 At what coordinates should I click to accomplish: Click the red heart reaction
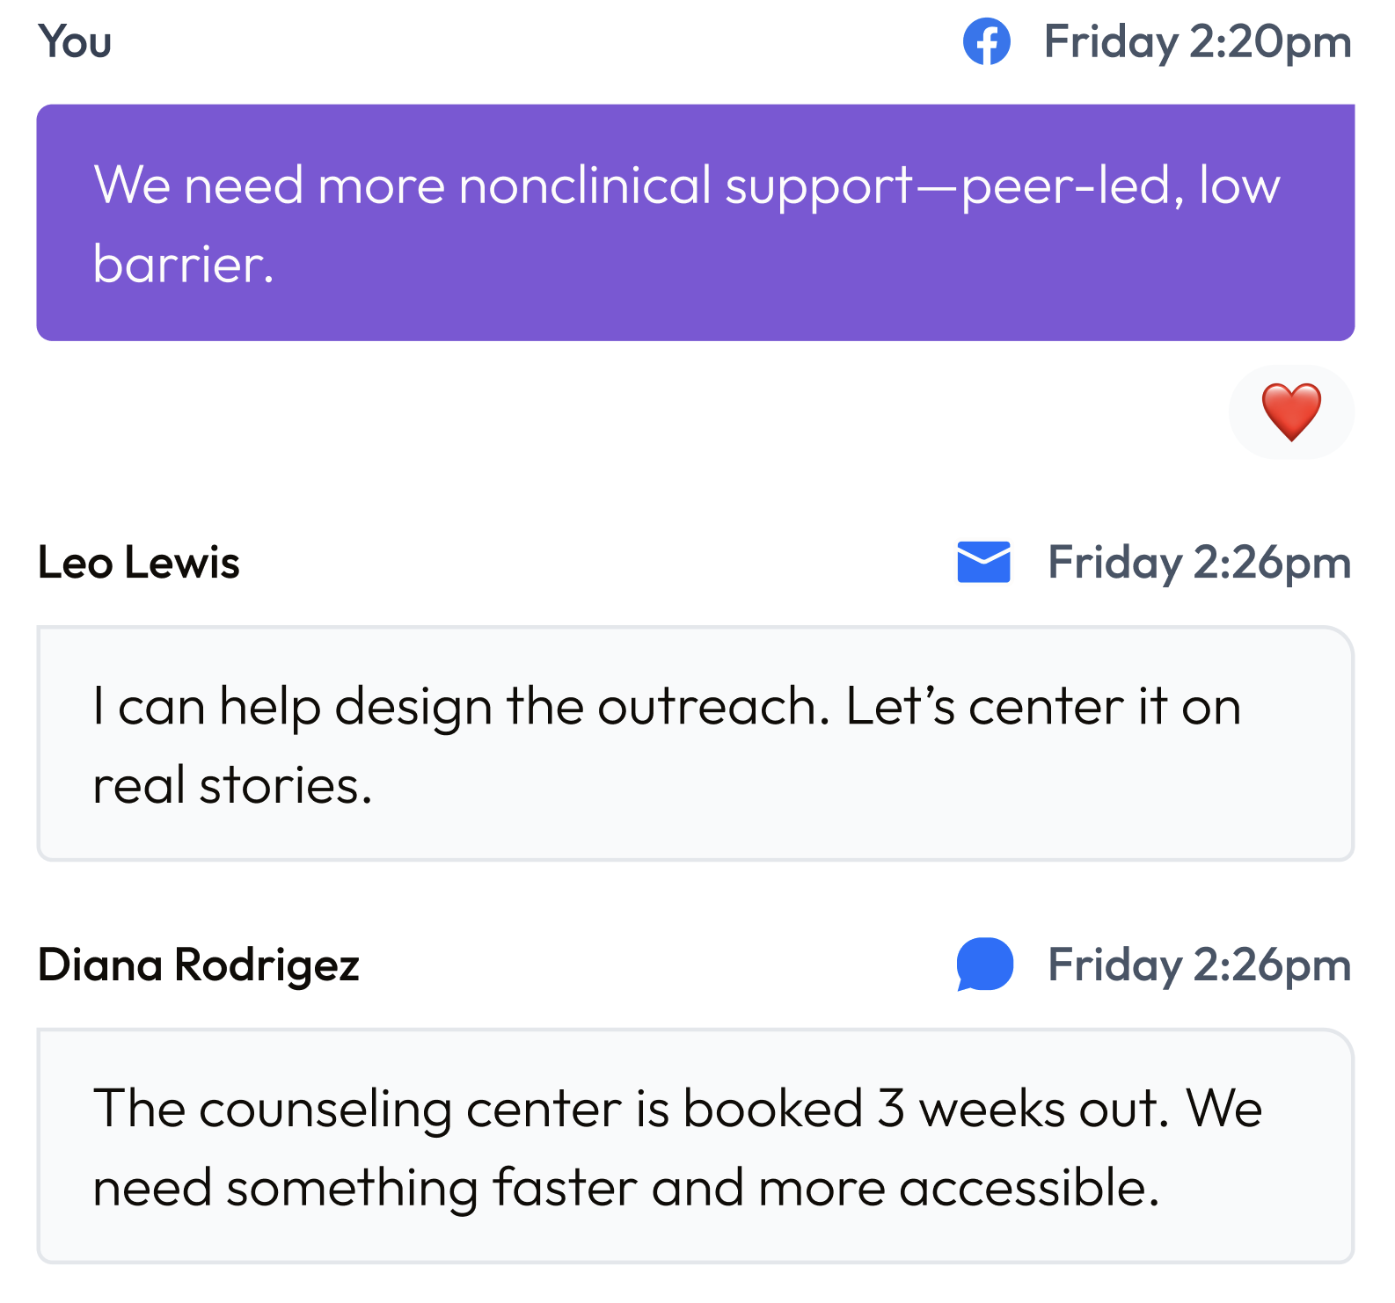pyautogui.click(x=1290, y=411)
